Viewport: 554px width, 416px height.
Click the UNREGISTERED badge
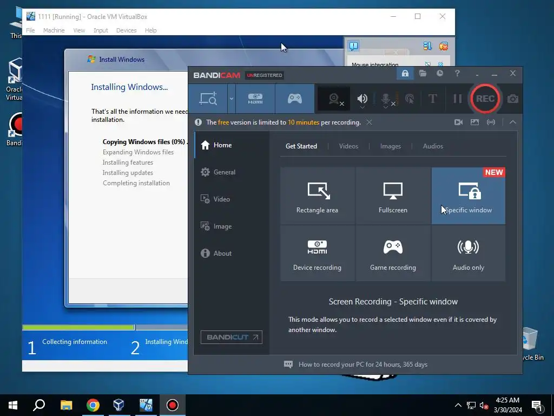point(265,75)
